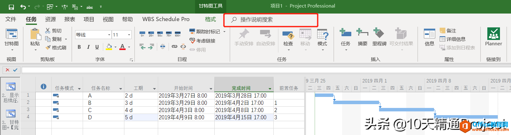Click the 操作说明搜索 search box
Screen dimensions: 511x135
(x=271, y=20)
